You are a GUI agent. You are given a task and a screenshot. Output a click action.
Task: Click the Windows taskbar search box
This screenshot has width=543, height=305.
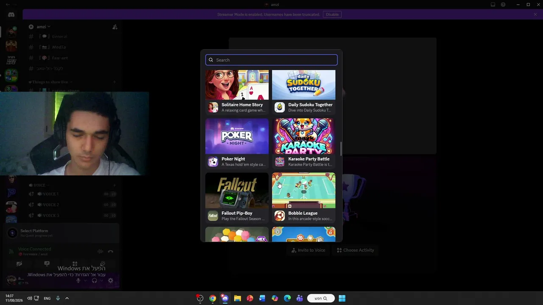coord(321,298)
